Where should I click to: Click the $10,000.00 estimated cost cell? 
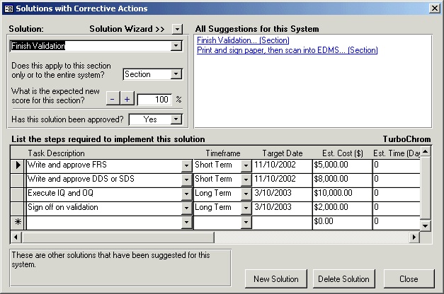[x=341, y=194]
